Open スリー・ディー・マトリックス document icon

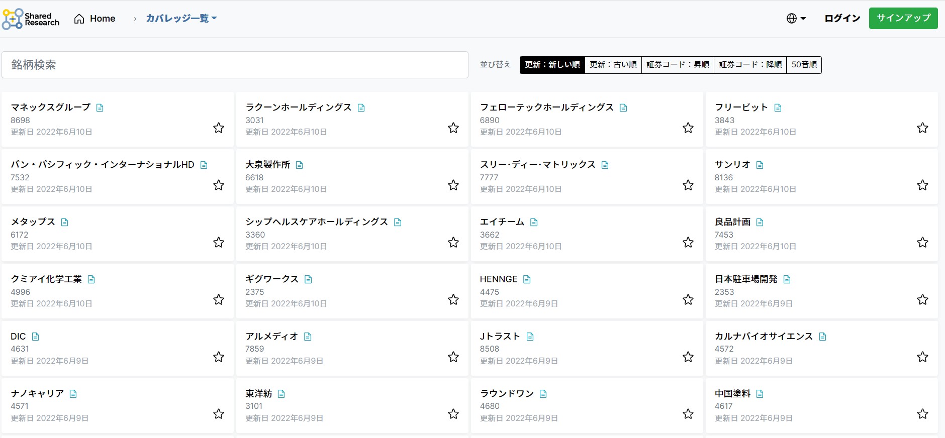(x=605, y=165)
